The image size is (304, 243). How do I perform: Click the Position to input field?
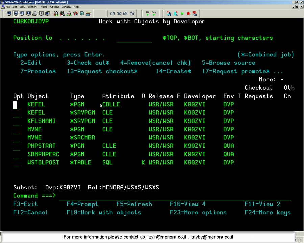(134, 38)
